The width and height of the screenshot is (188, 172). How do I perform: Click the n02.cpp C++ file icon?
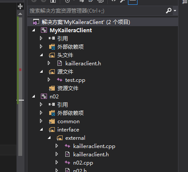point(67,162)
